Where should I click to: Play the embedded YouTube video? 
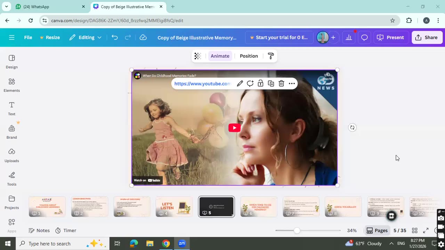pos(234,128)
